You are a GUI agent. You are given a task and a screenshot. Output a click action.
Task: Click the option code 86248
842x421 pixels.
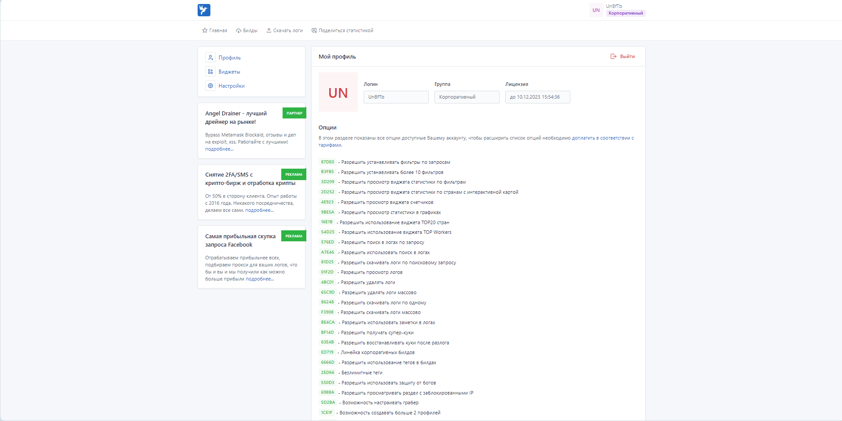click(x=327, y=302)
